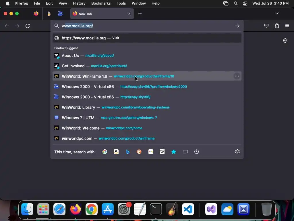Search this time with DuckDuckGo
294x221 pixels.
[139, 152]
